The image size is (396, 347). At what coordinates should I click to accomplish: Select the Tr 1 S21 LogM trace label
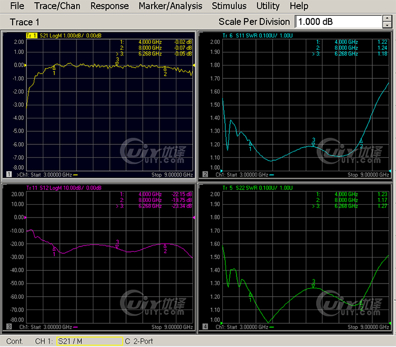tap(64, 35)
